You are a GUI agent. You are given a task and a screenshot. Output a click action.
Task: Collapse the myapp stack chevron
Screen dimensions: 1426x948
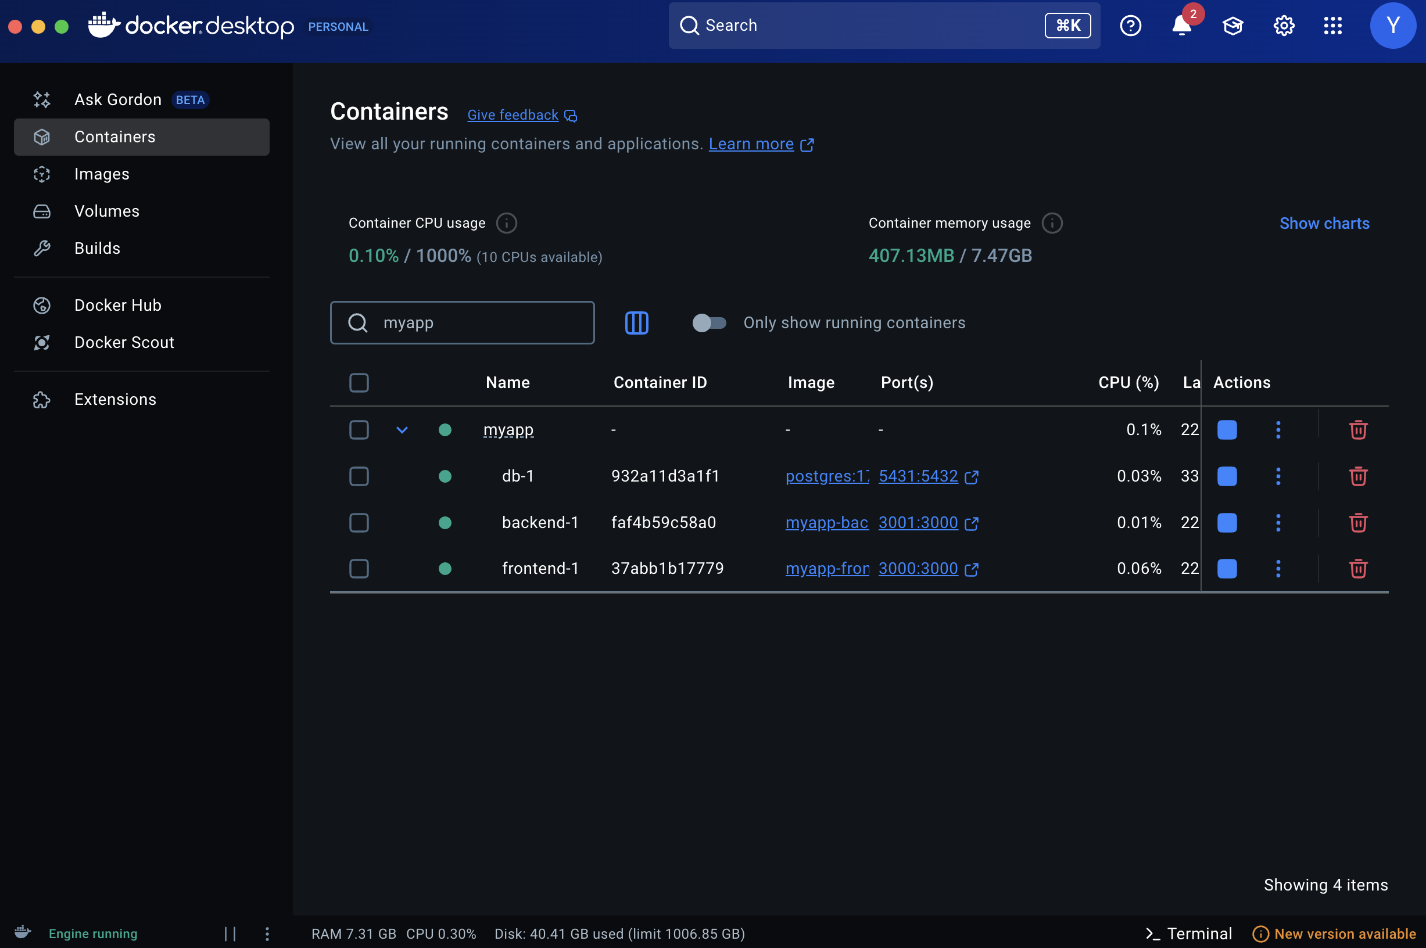pyautogui.click(x=402, y=430)
